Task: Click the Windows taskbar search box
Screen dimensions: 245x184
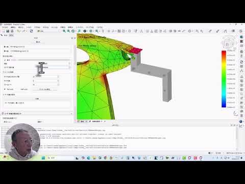Action: click(60, 158)
